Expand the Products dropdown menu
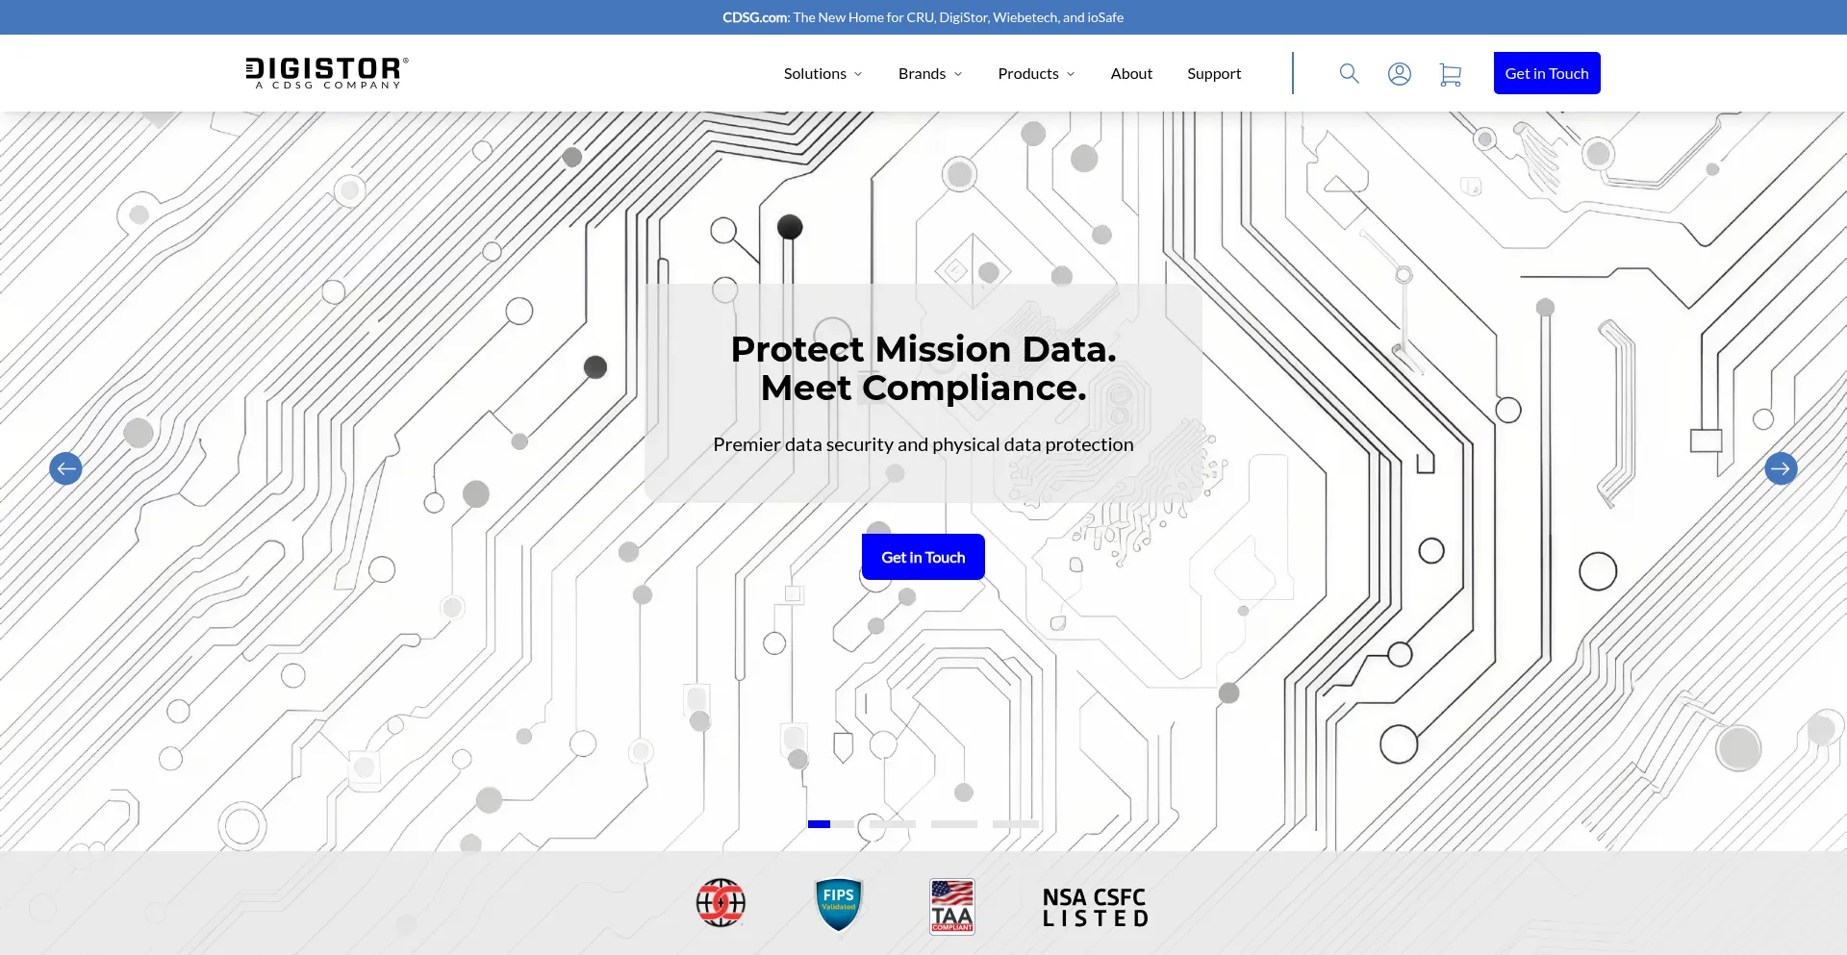The width and height of the screenshot is (1847, 955). [1036, 73]
